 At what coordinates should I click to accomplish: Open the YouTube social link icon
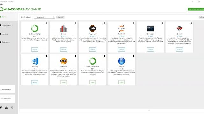[6, 107]
